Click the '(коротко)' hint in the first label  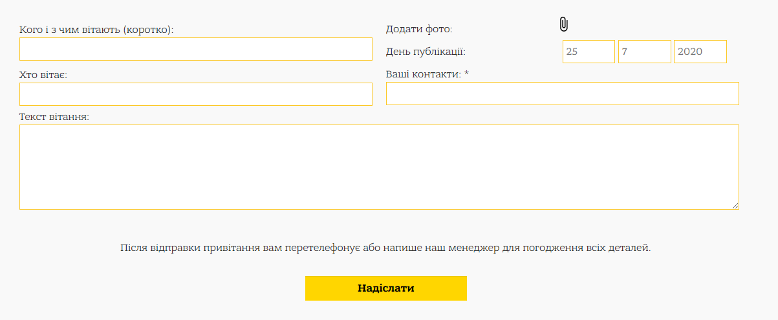coord(149,30)
